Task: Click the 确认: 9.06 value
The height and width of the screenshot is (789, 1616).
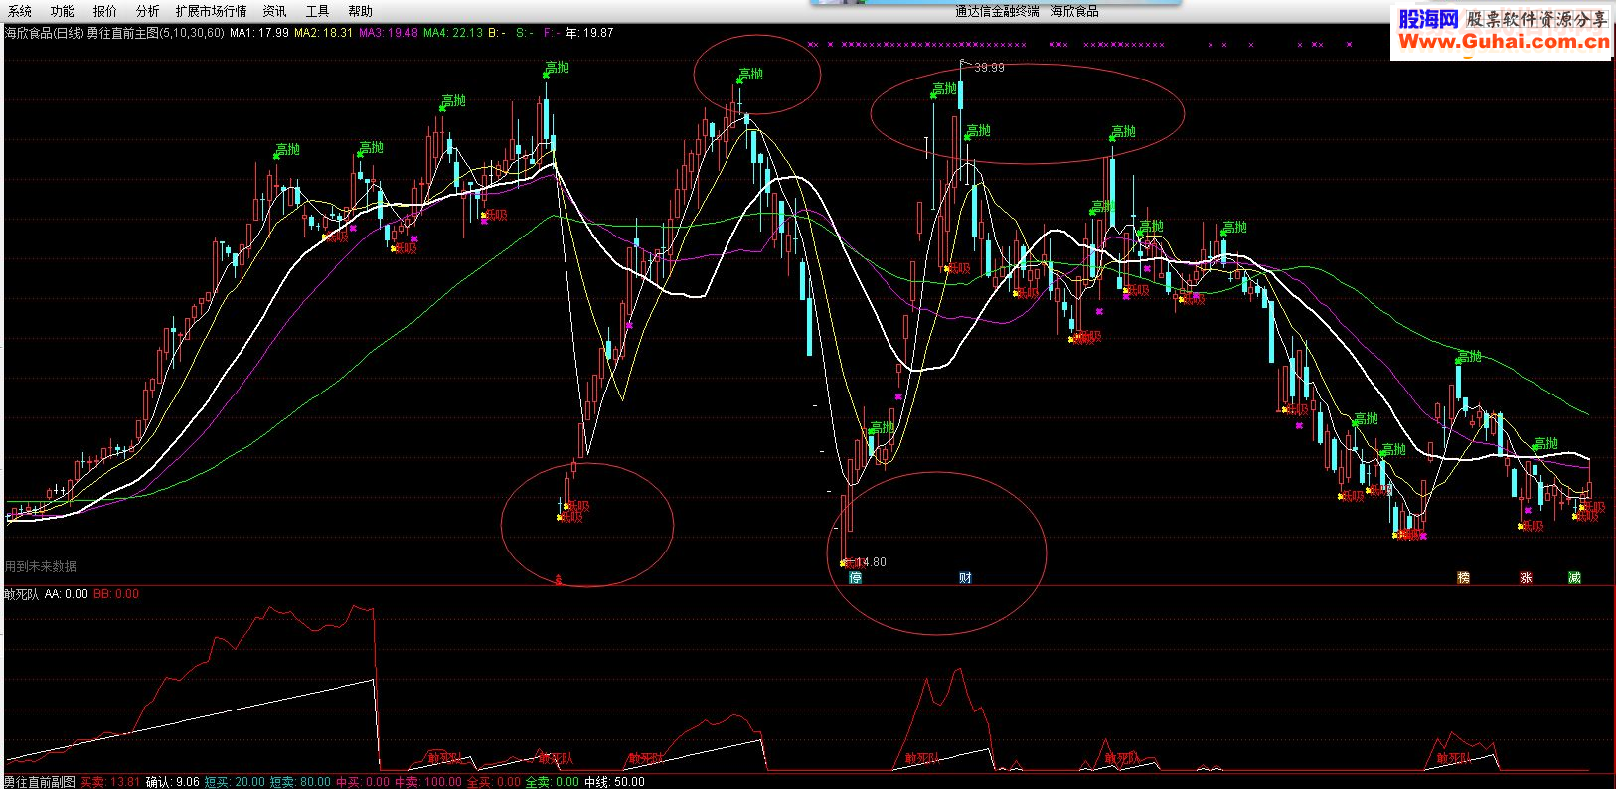Action: (173, 782)
